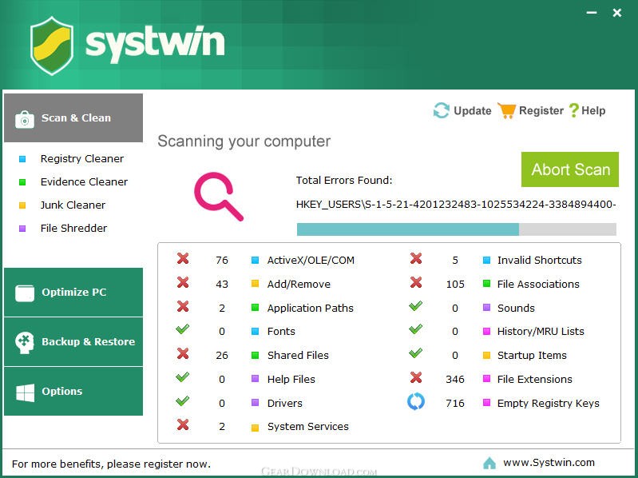Click the green checkmark beside Drivers

[182, 401]
